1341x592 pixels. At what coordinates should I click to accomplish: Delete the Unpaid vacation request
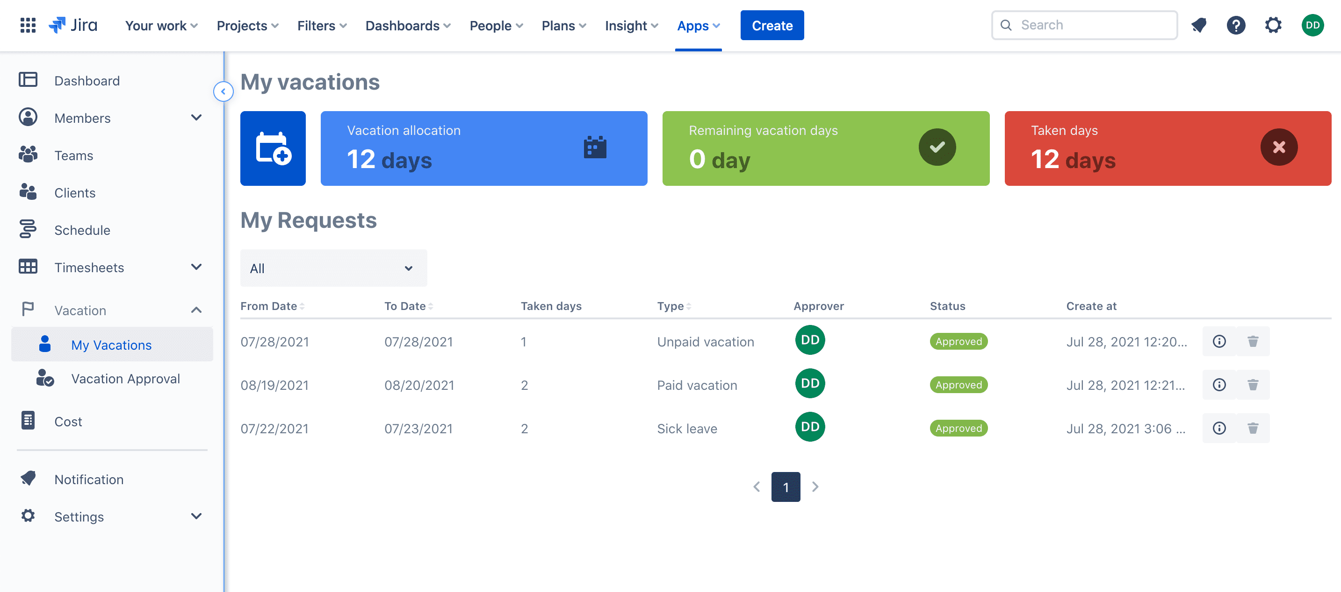(x=1253, y=341)
